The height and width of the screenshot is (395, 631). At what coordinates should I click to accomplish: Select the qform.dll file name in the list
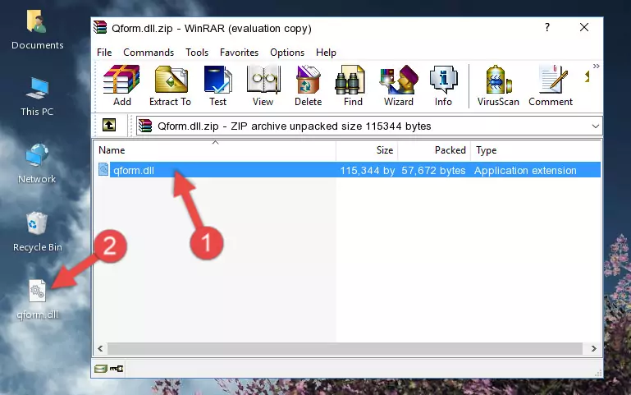click(134, 170)
